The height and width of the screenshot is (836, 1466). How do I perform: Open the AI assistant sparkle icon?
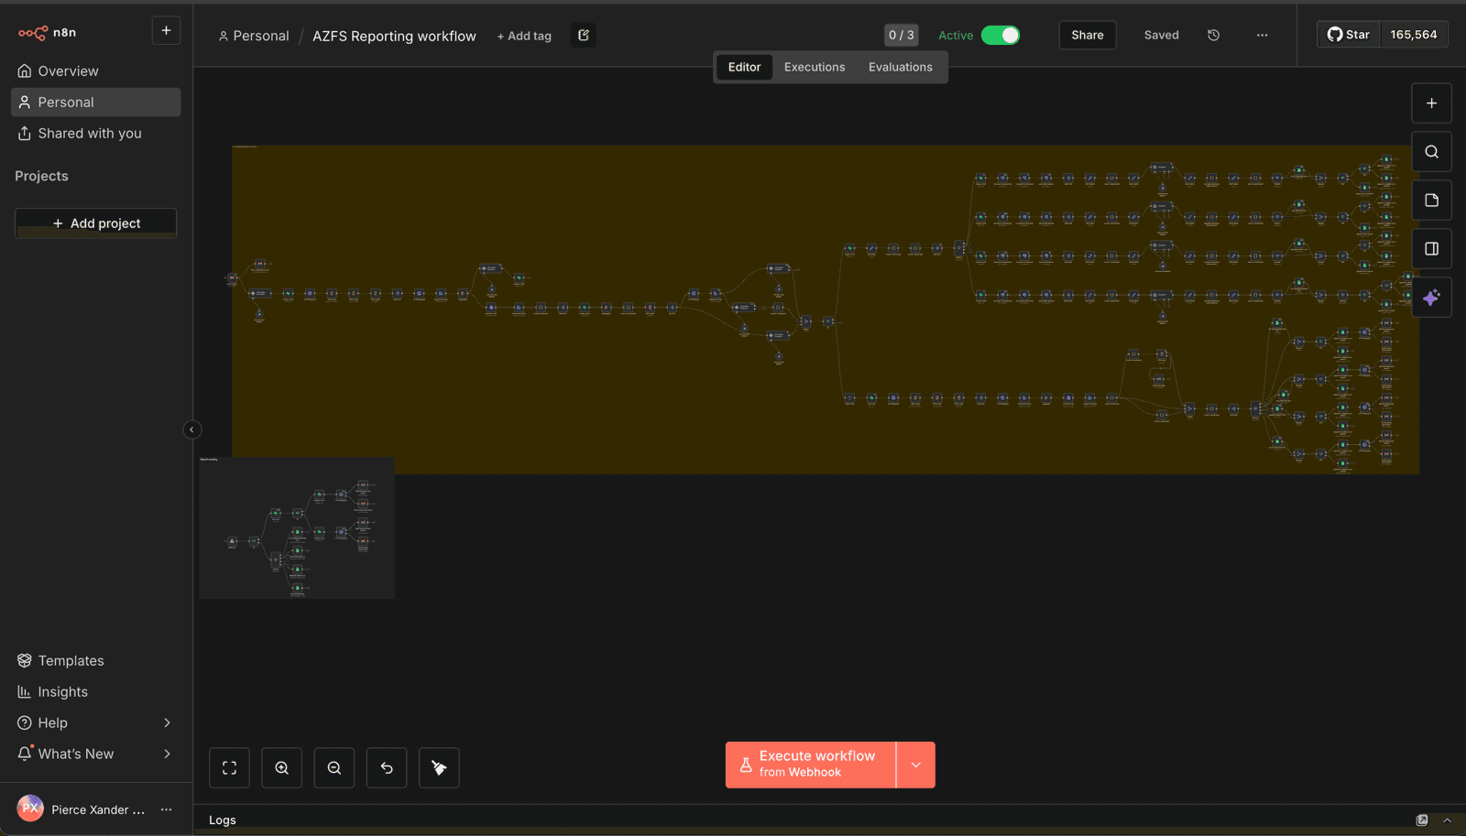[1431, 298]
